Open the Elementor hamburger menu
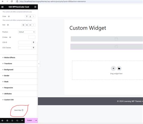The width and height of the screenshot is (143, 124). pos(2,7)
